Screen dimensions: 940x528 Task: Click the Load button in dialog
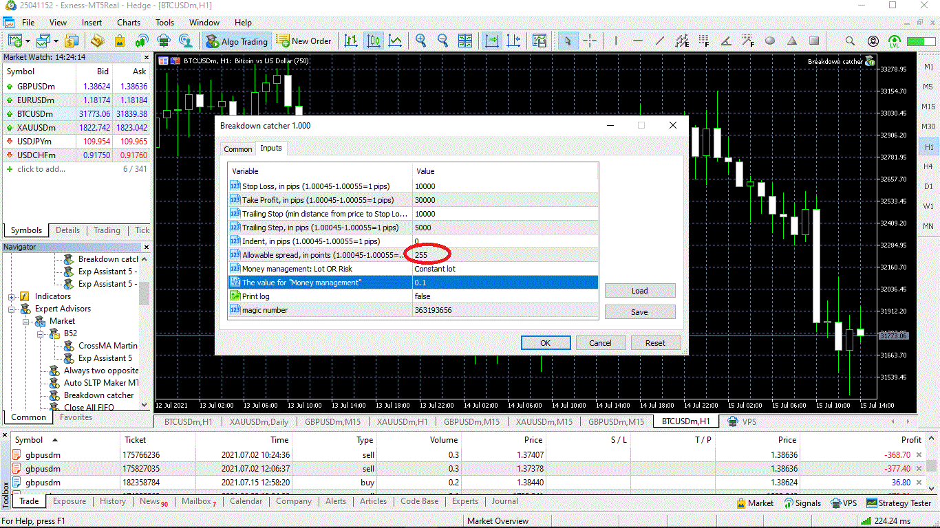[640, 291]
